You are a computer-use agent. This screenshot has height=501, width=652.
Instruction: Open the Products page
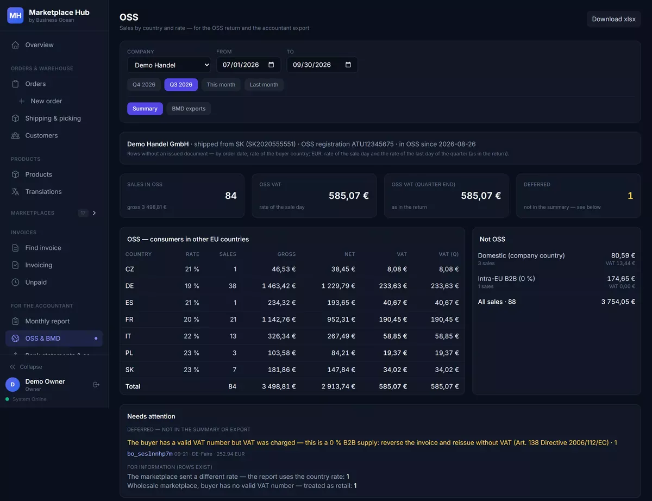pyautogui.click(x=54, y=174)
